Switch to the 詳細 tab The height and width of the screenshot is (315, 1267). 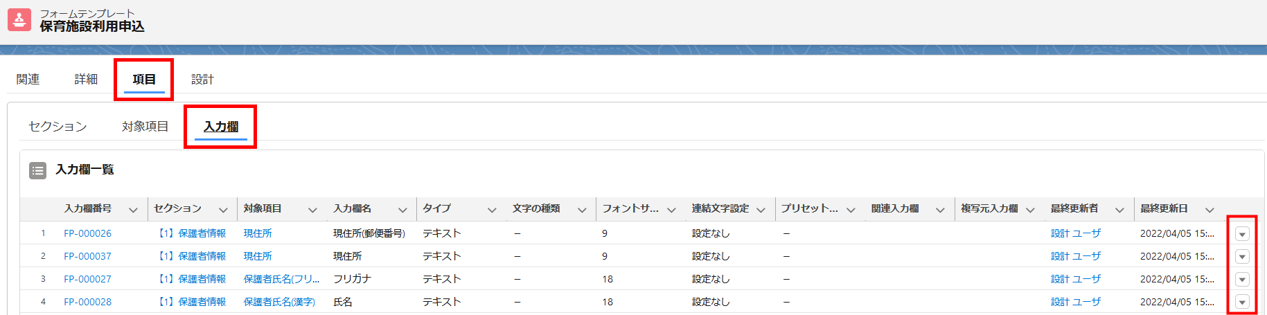[x=86, y=80]
